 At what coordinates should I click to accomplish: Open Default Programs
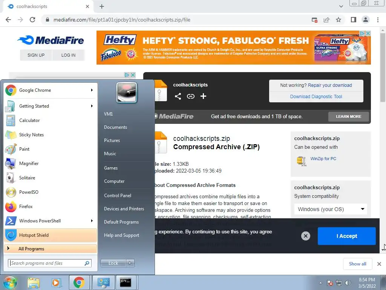[121, 222]
